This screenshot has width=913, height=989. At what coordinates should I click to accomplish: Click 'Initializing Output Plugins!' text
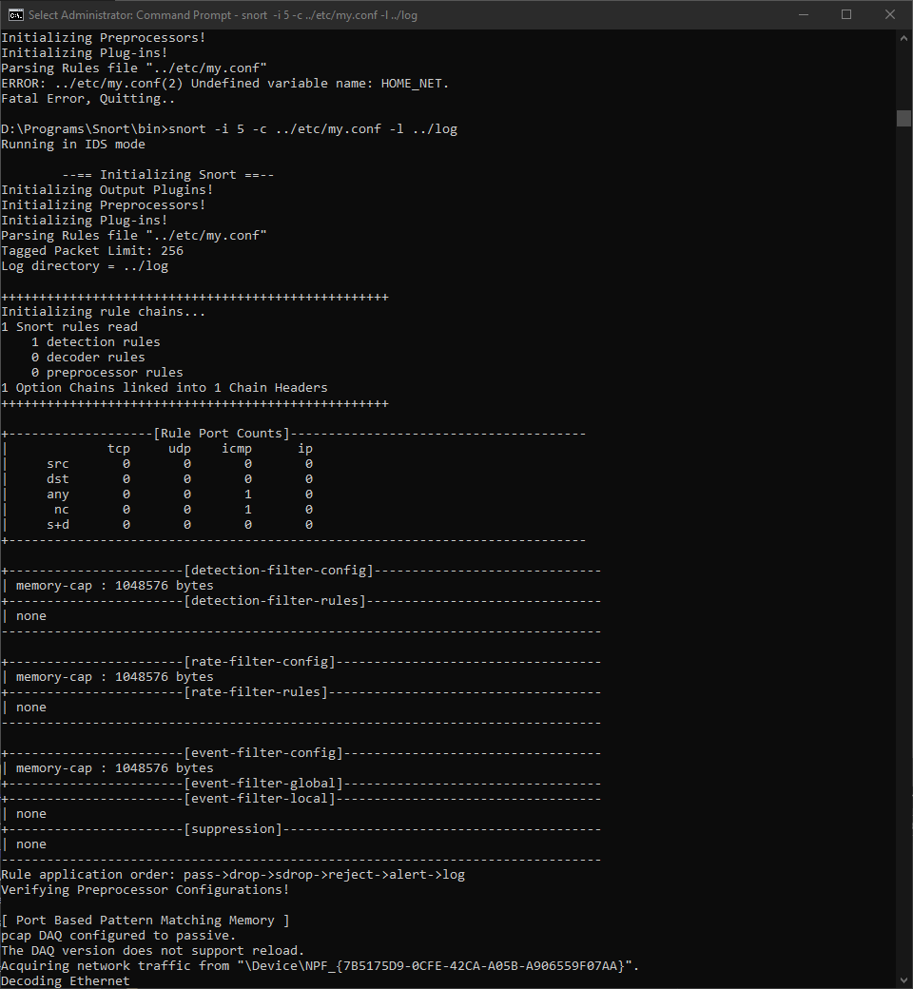[107, 190]
